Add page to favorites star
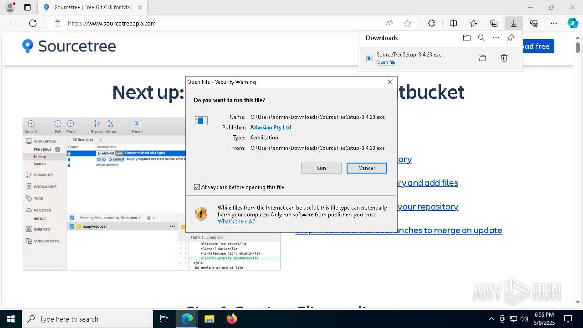The height and width of the screenshot is (328, 583). pos(407,23)
